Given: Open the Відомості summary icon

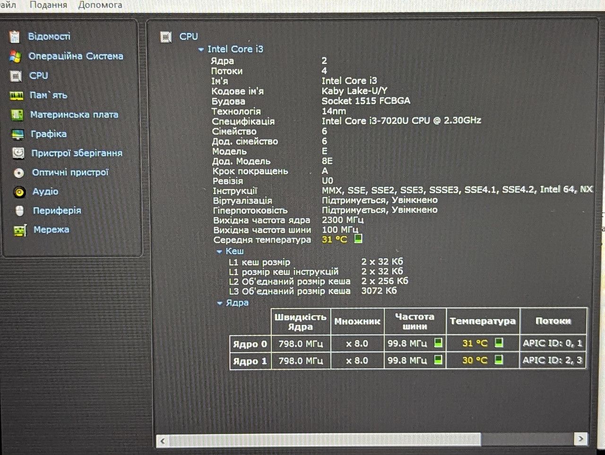Looking at the screenshot, I should point(15,36).
